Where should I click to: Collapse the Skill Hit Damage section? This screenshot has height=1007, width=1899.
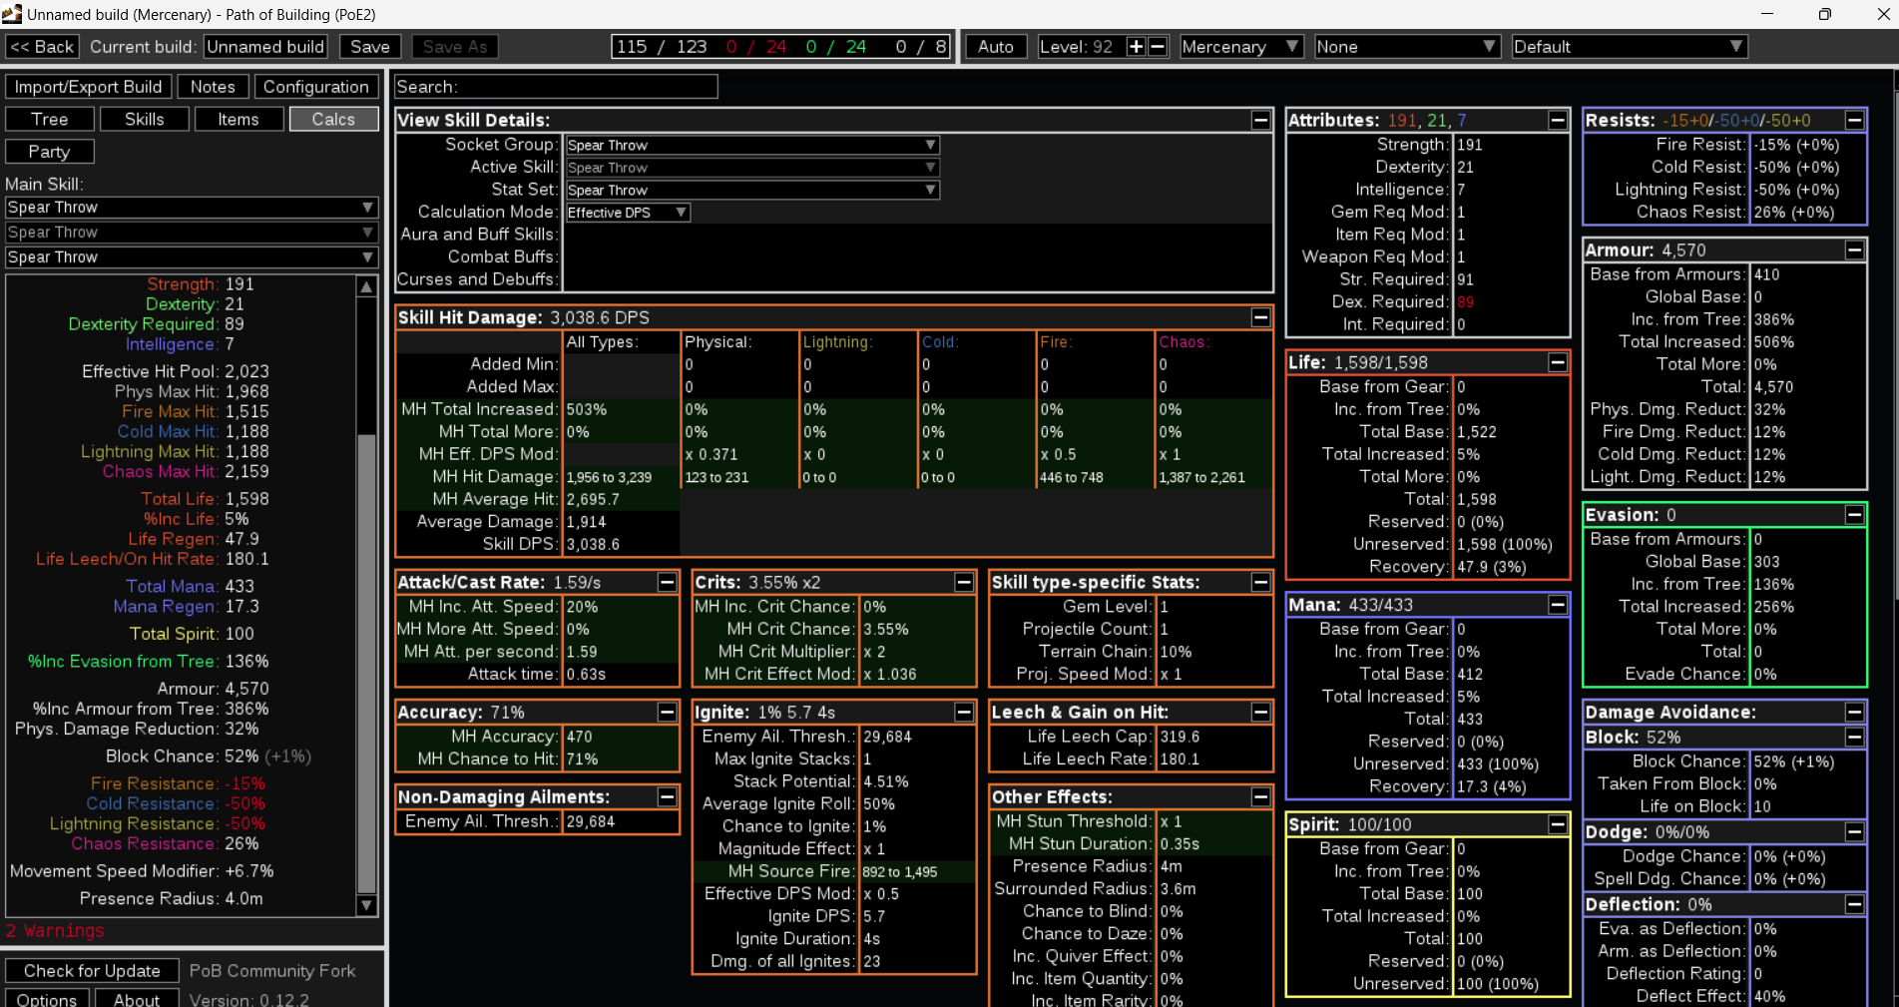(x=1261, y=317)
